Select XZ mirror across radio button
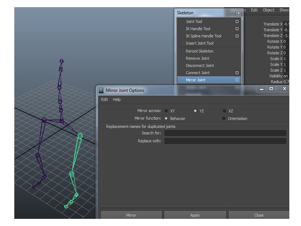This screenshot has height=226, width=301. (x=224, y=111)
